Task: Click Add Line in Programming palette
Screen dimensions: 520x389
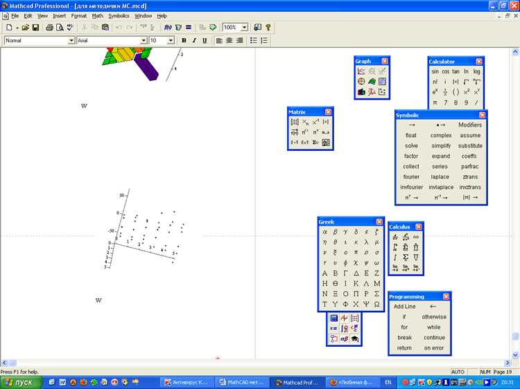Action: click(x=405, y=307)
